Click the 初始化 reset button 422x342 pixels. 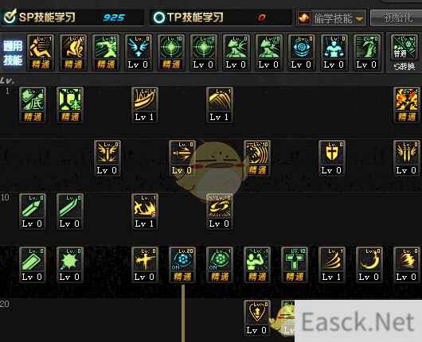click(x=397, y=18)
